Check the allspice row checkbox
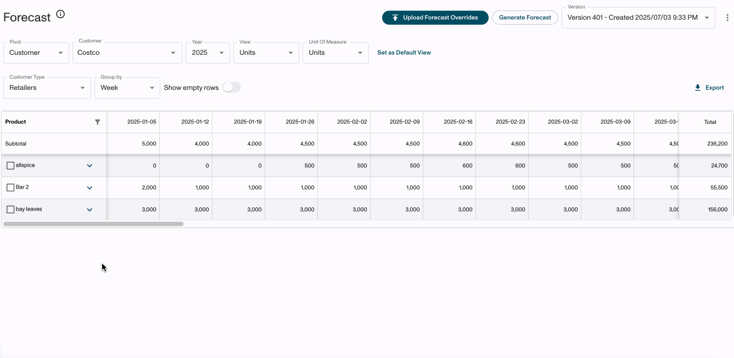This screenshot has width=734, height=358. coord(10,166)
